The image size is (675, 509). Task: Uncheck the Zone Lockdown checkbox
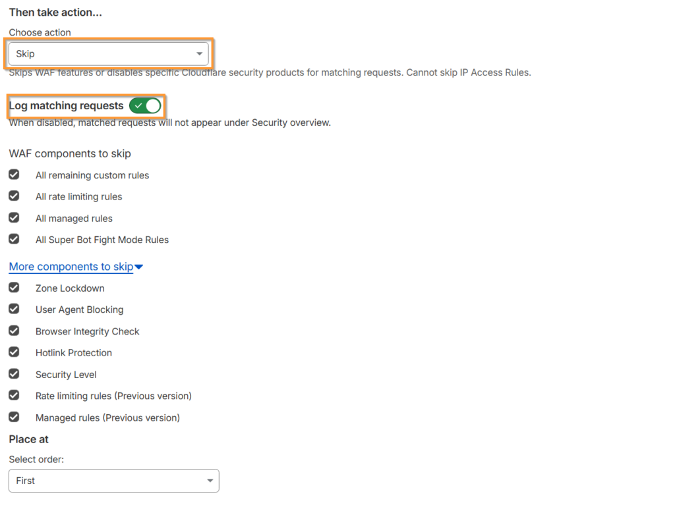[14, 288]
